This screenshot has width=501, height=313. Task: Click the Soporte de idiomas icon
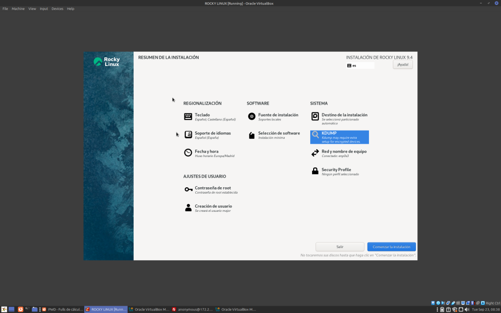point(188,135)
